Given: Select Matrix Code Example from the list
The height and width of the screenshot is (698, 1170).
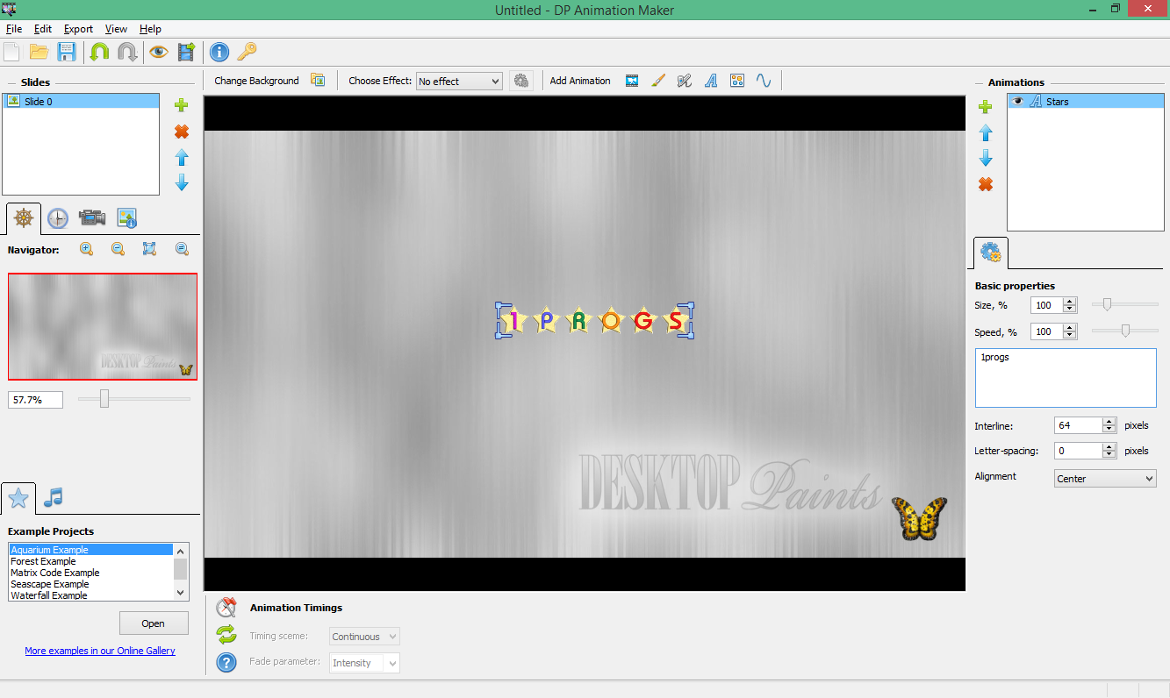Looking at the screenshot, I should coord(55,573).
